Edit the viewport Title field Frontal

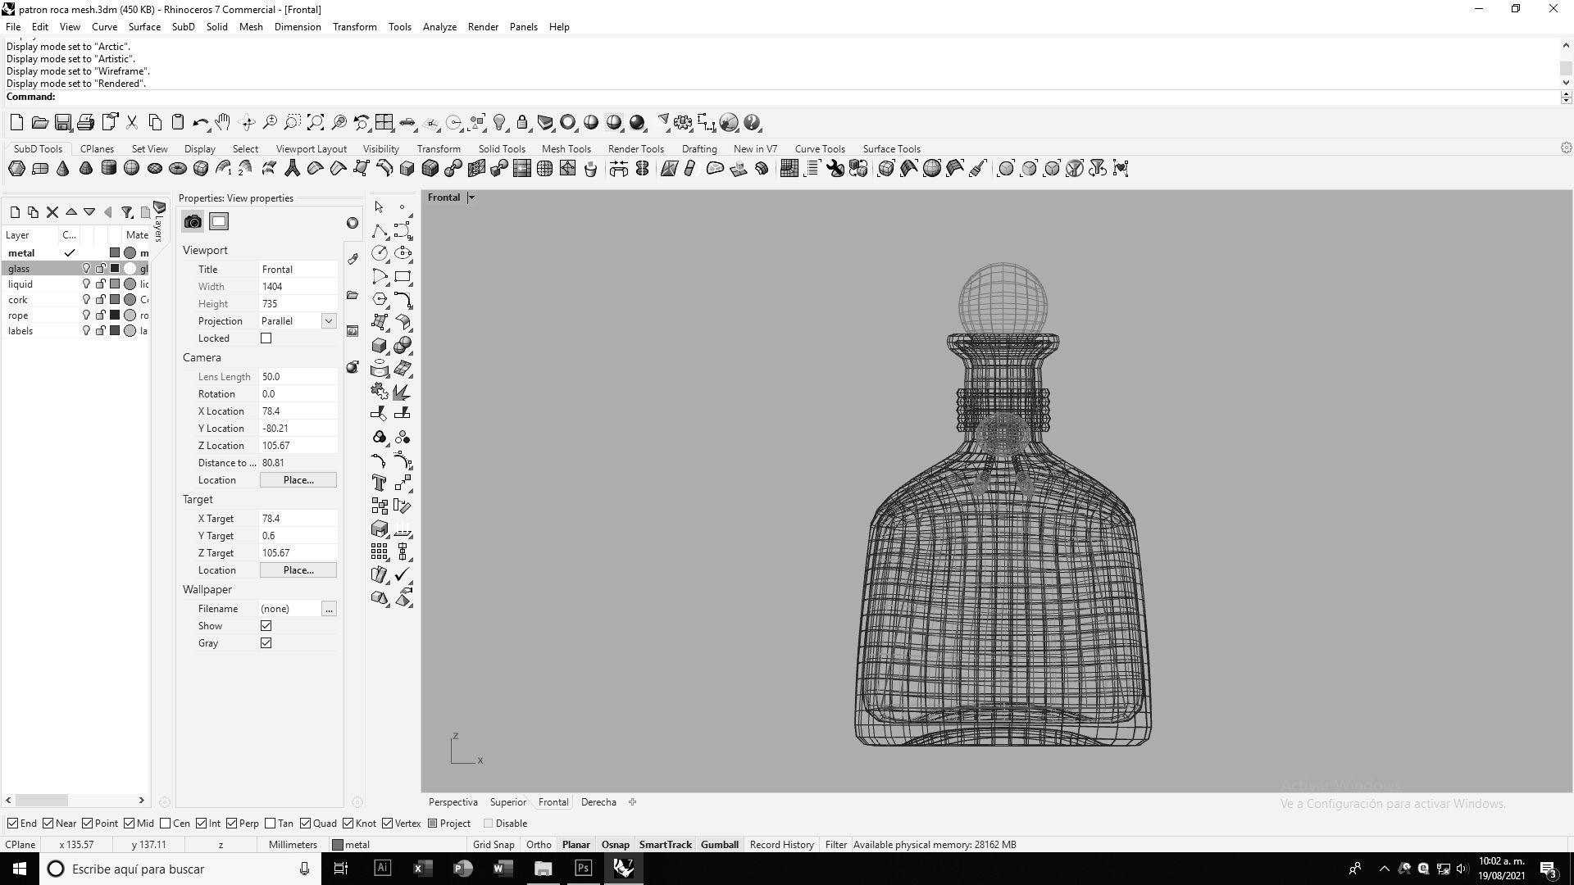(298, 270)
